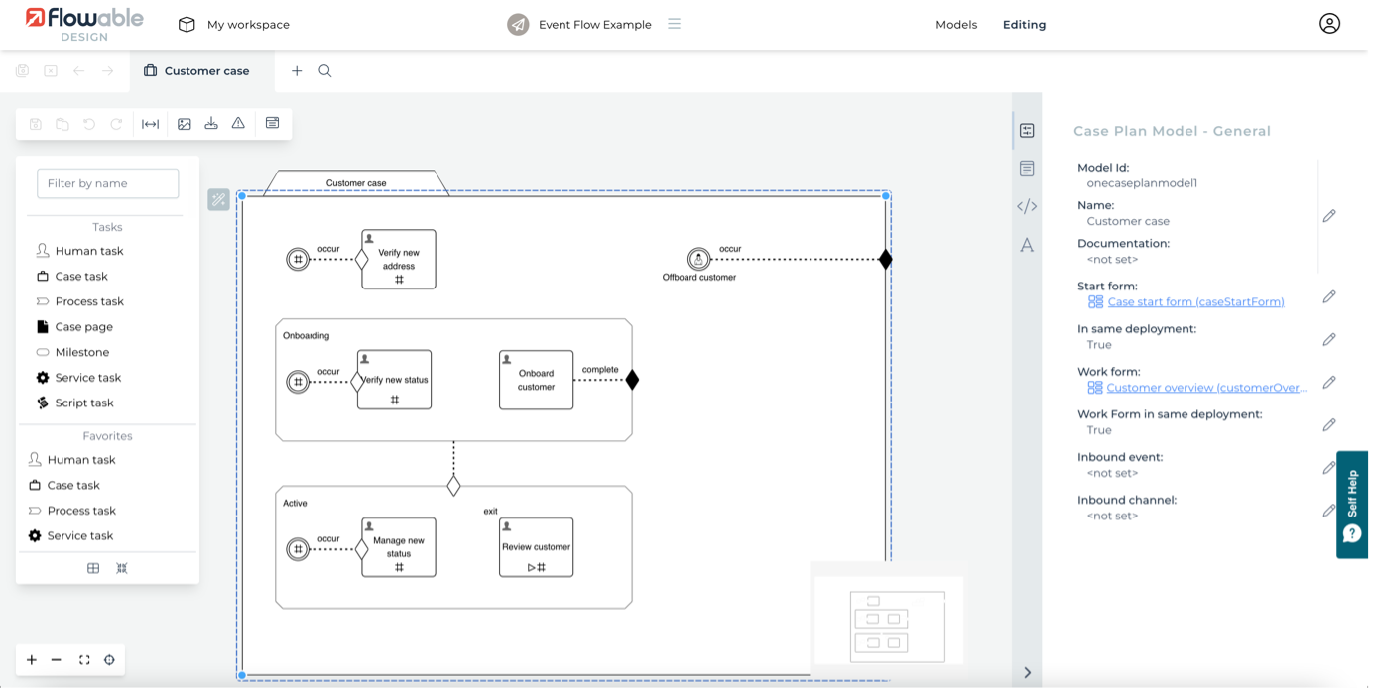The width and height of the screenshot is (1373, 690).
Task: Open the code view panel icon
Action: click(1027, 206)
